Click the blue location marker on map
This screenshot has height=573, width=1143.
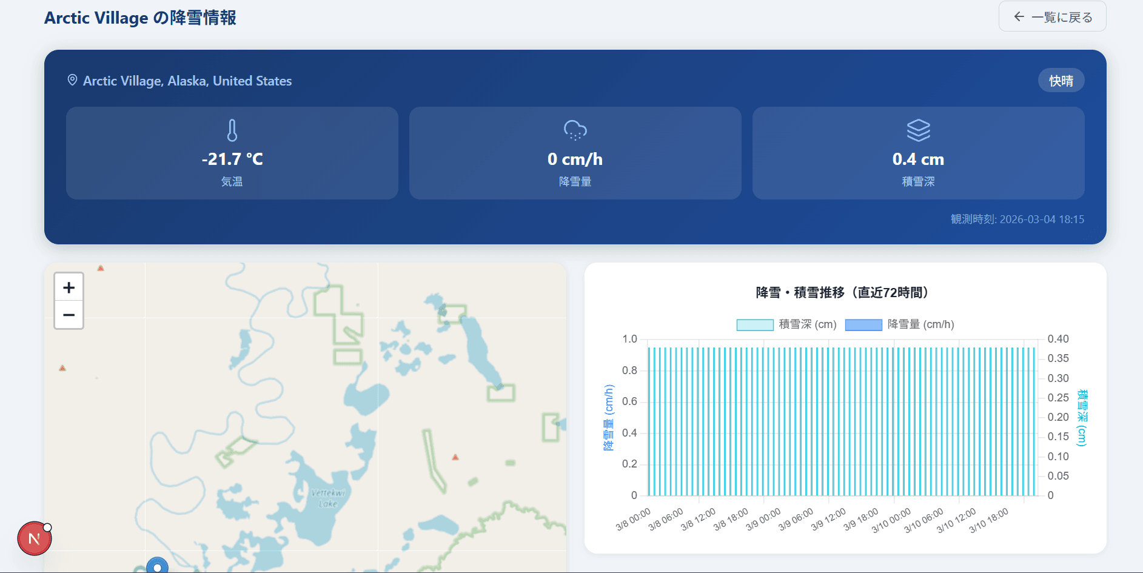click(x=157, y=566)
